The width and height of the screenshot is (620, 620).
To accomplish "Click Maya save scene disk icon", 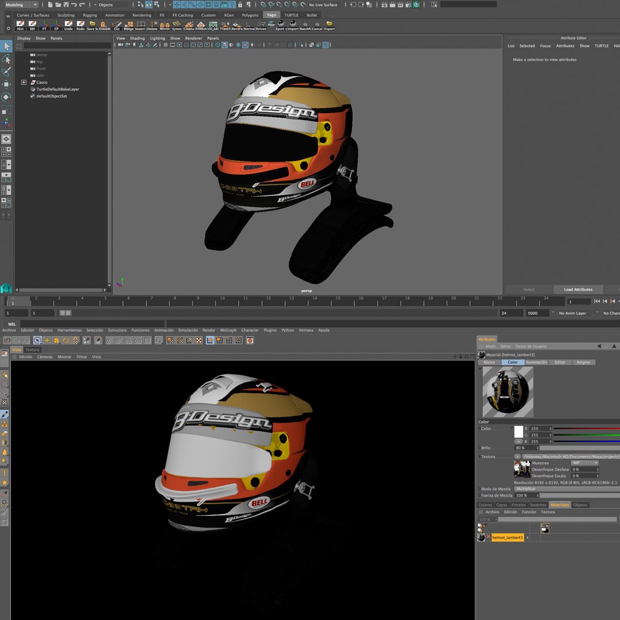I will click(65, 5).
